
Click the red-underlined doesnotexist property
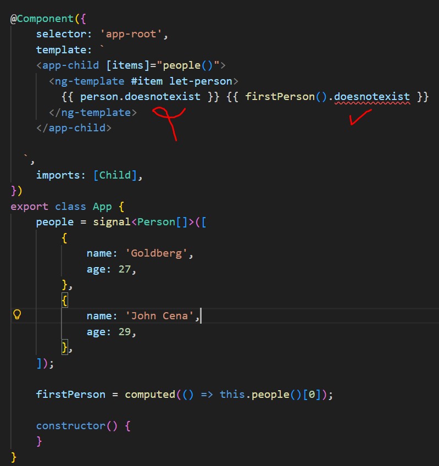[x=372, y=97]
